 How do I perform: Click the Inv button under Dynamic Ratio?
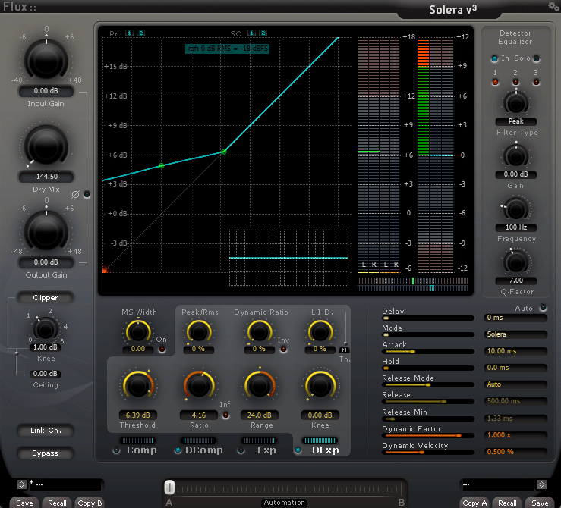point(285,349)
